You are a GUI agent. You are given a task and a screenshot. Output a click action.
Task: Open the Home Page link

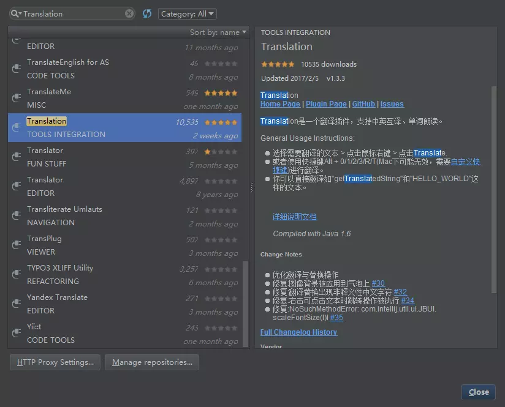point(280,104)
